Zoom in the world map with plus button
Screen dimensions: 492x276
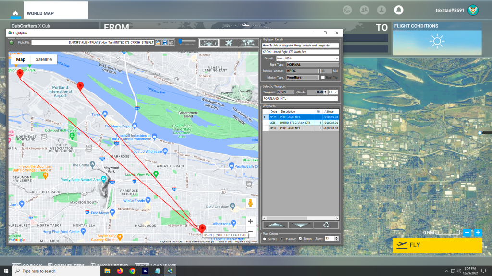(x=478, y=232)
